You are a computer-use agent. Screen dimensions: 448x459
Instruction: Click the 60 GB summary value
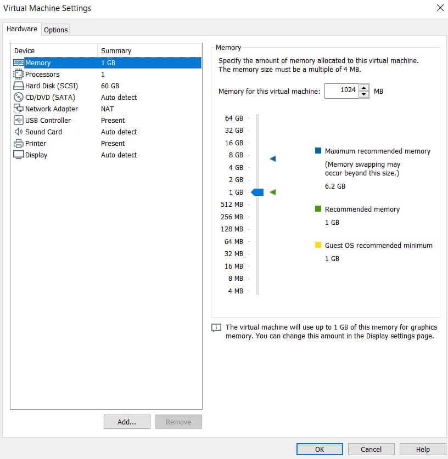(x=110, y=86)
